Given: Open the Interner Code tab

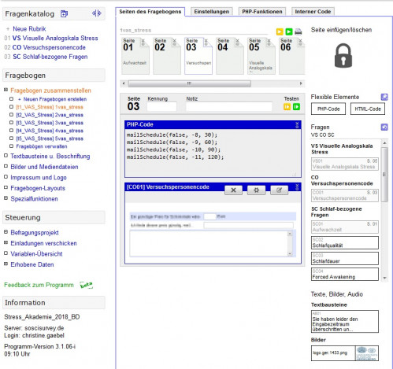Looking at the screenshot, I should point(313,12).
